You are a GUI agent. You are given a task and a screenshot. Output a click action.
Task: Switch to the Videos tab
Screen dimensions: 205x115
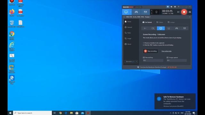160,22
